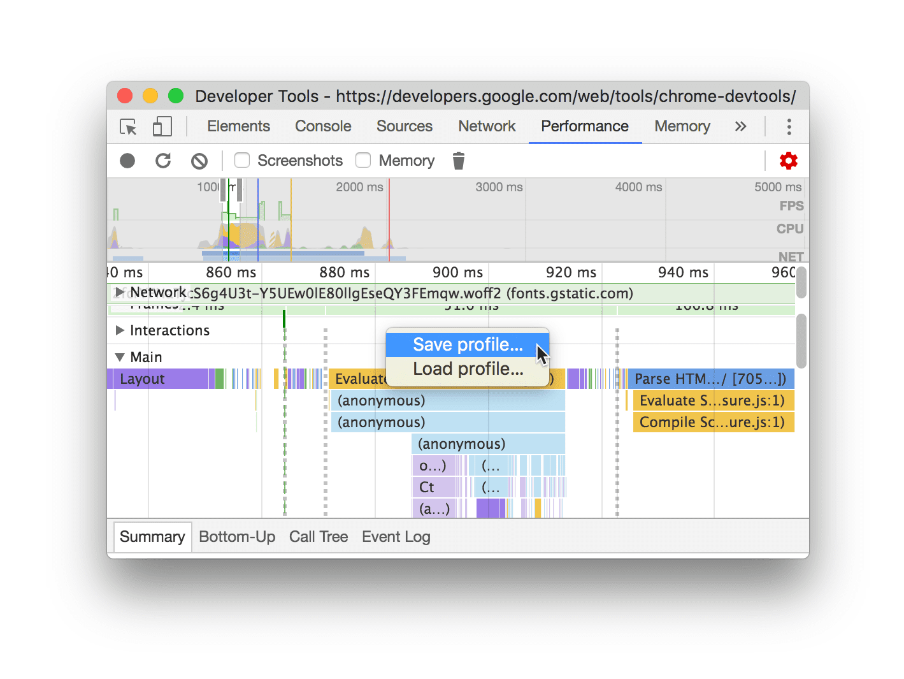The height and width of the screenshot is (679, 904).
Task: Click the record button to start profiling
Action: pyautogui.click(x=127, y=161)
